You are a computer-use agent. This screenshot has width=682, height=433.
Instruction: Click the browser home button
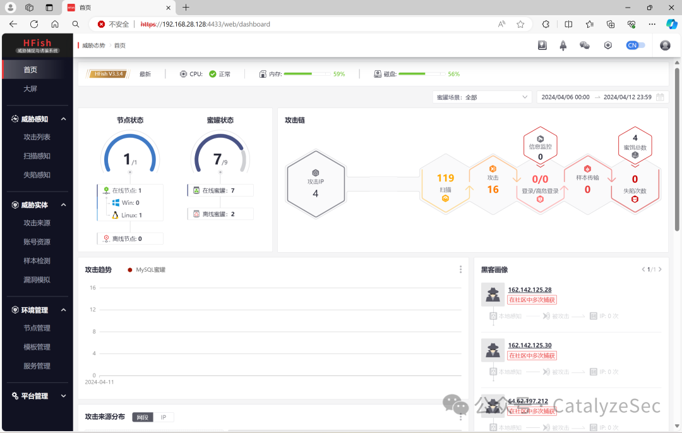click(55, 25)
